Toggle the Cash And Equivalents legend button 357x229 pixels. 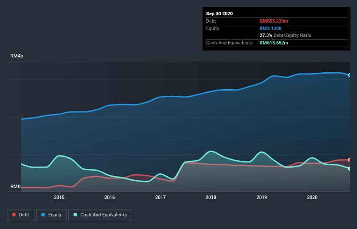click(100, 215)
